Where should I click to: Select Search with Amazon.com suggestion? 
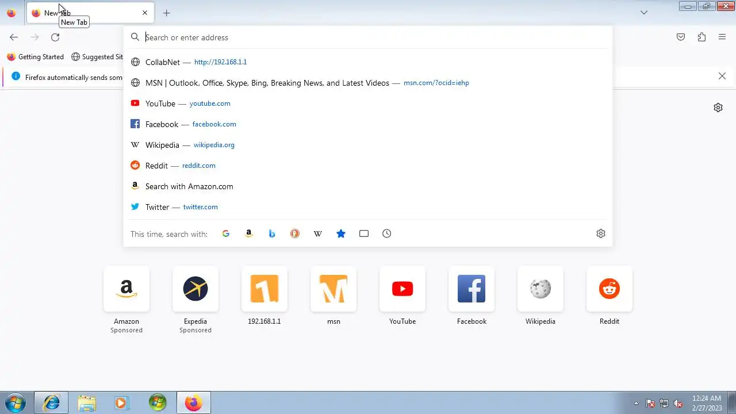pyautogui.click(x=368, y=186)
